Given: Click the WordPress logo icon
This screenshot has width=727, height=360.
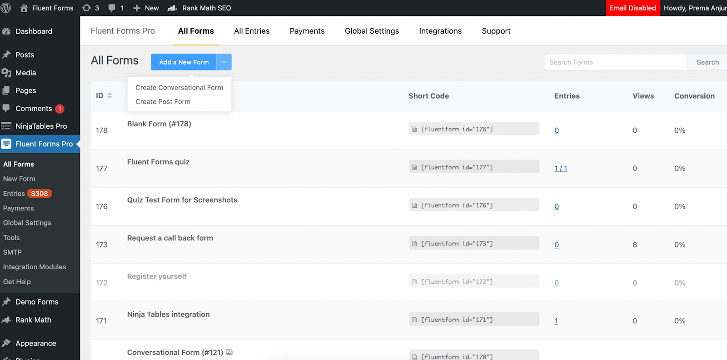Looking at the screenshot, I should [6, 8].
